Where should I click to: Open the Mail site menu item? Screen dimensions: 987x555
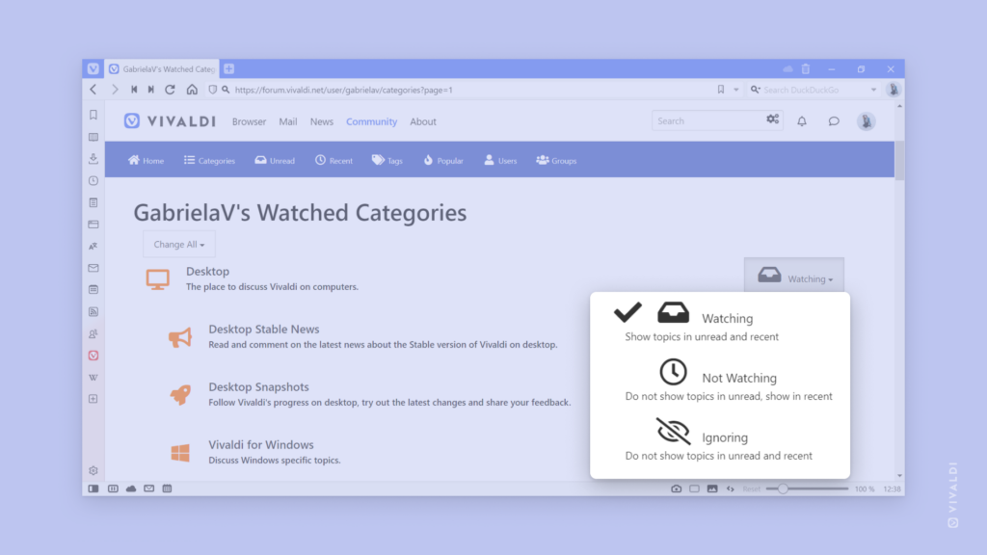tap(287, 121)
